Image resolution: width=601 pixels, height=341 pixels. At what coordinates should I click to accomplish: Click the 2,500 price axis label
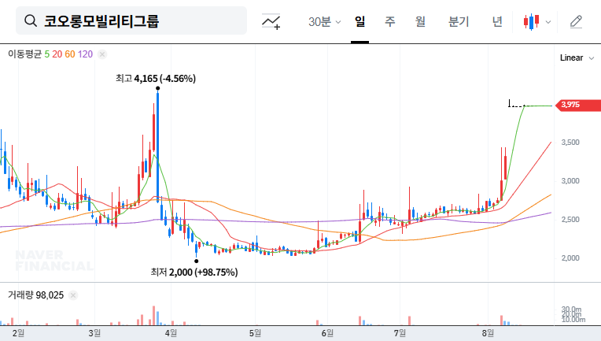click(570, 220)
